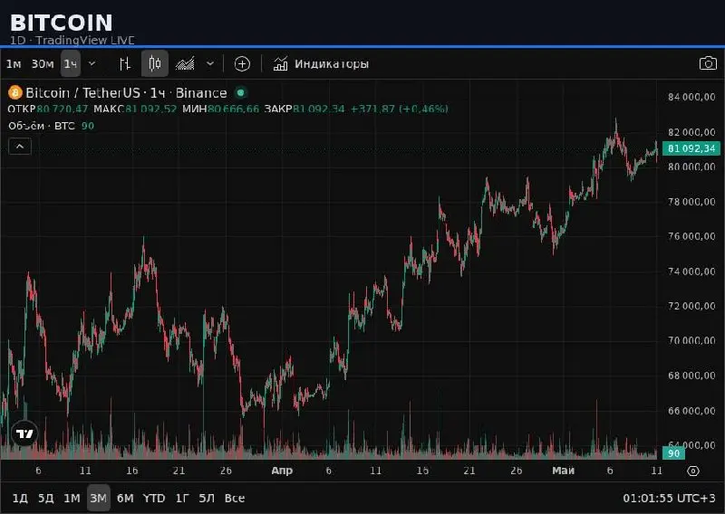This screenshot has width=725, height=514.
Task: Select the highlighted 3М range
Action: (x=99, y=499)
